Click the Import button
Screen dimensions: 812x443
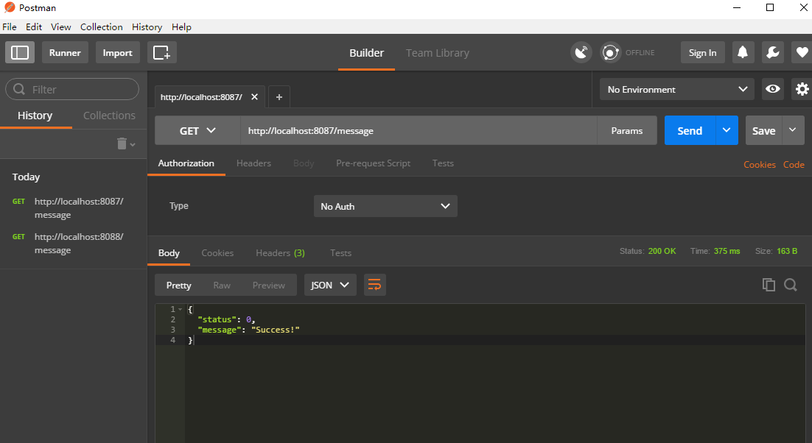tap(118, 52)
